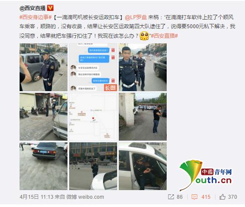The image size is (245, 207).
Task: Open photo of man in black t-shirt
Action: 143,117
